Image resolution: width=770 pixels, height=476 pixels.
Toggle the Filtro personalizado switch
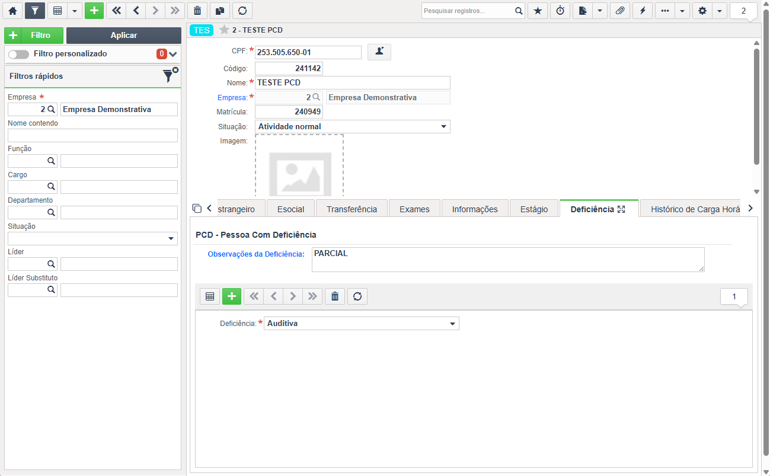point(18,54)
